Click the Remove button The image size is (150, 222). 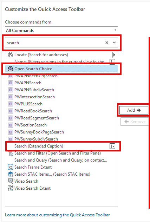pos(135,122)
